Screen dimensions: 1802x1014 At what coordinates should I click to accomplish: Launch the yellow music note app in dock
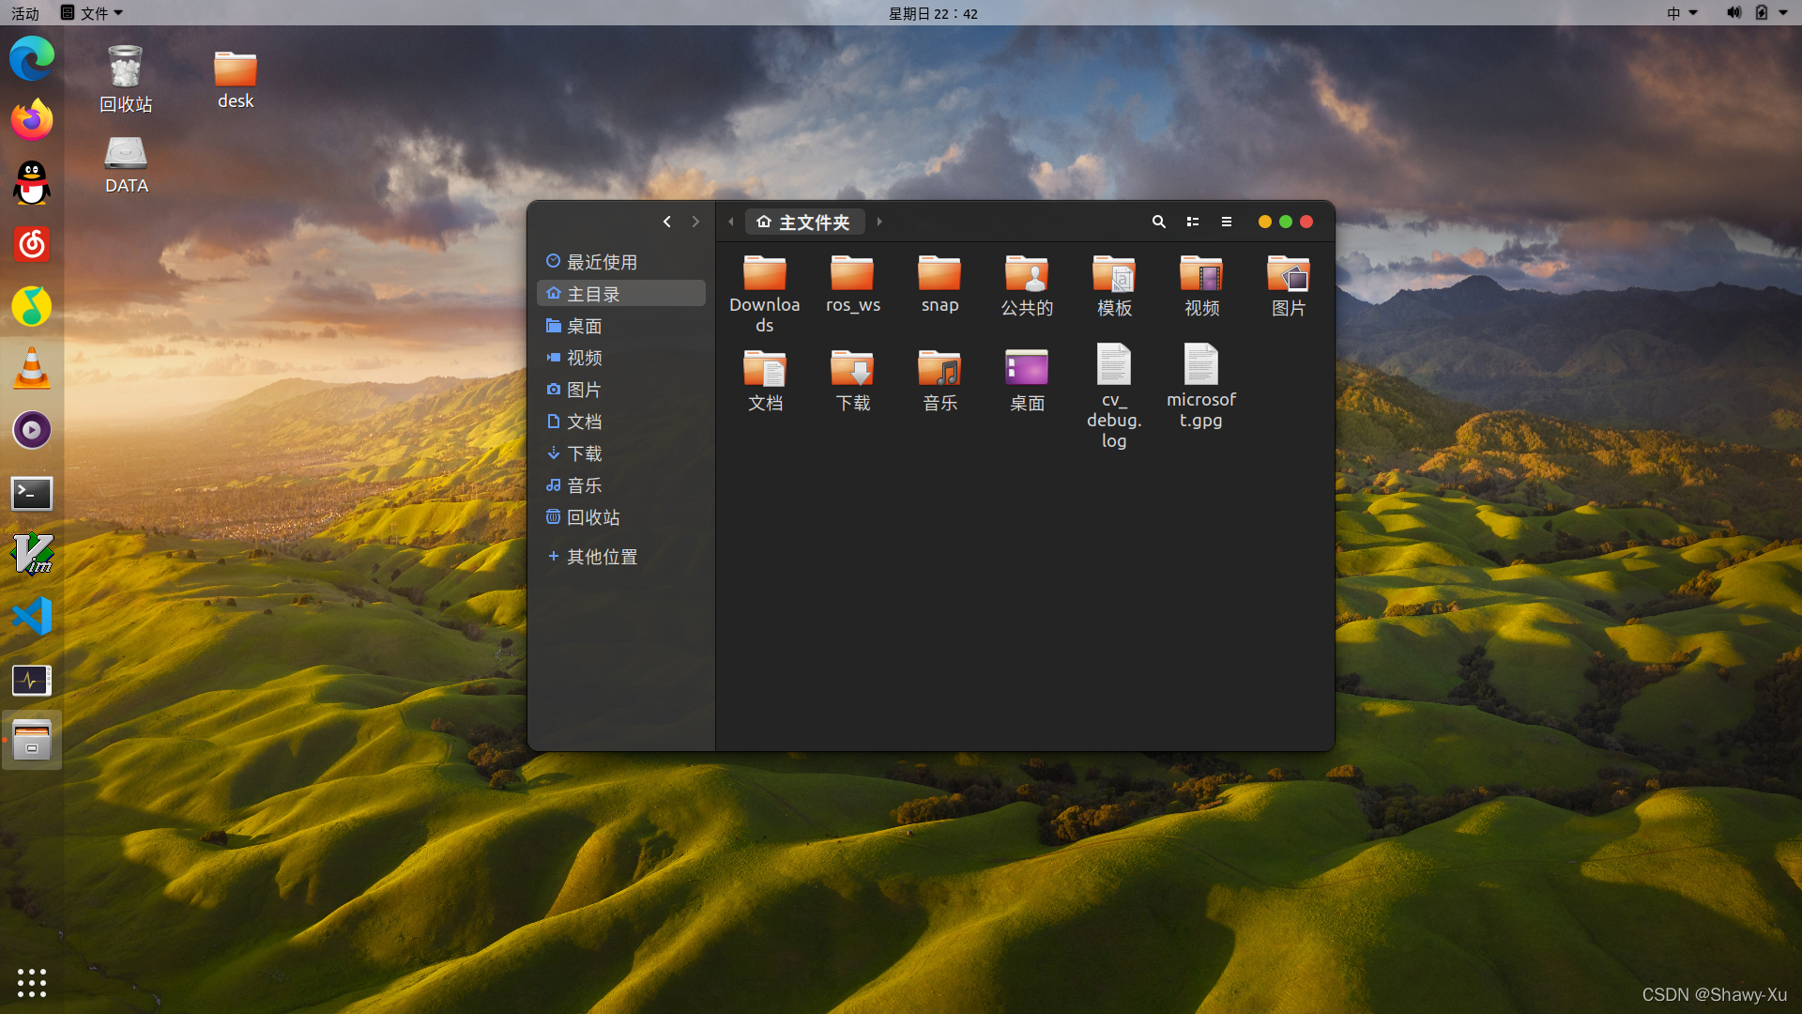click(32, 306)
